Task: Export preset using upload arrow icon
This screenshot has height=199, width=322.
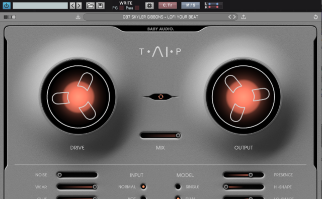Action: point(244,17)
